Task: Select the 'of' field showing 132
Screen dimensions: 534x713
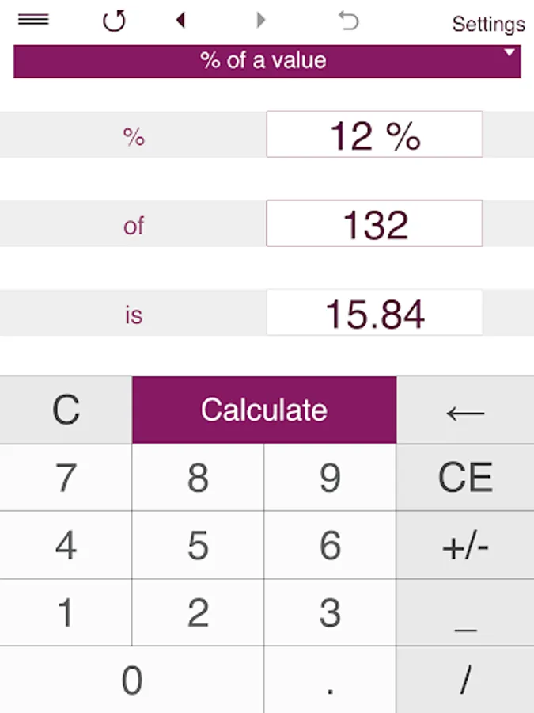Action: (374, 223)
